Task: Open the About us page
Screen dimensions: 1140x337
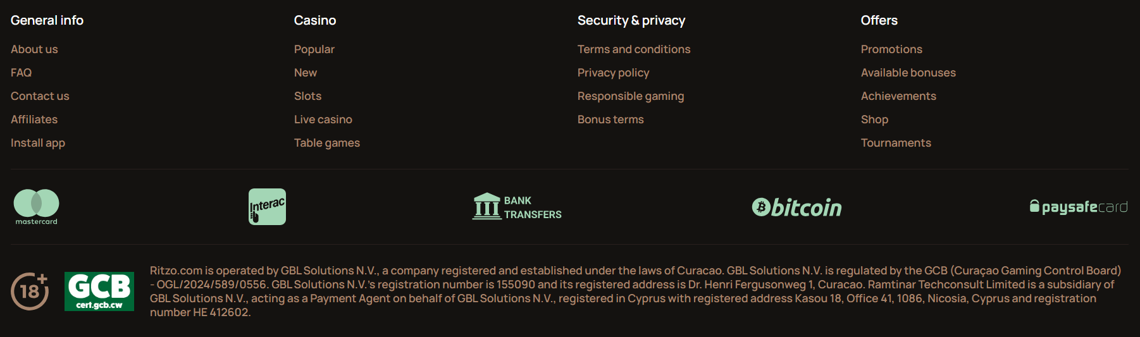Action: coord(34,49)
